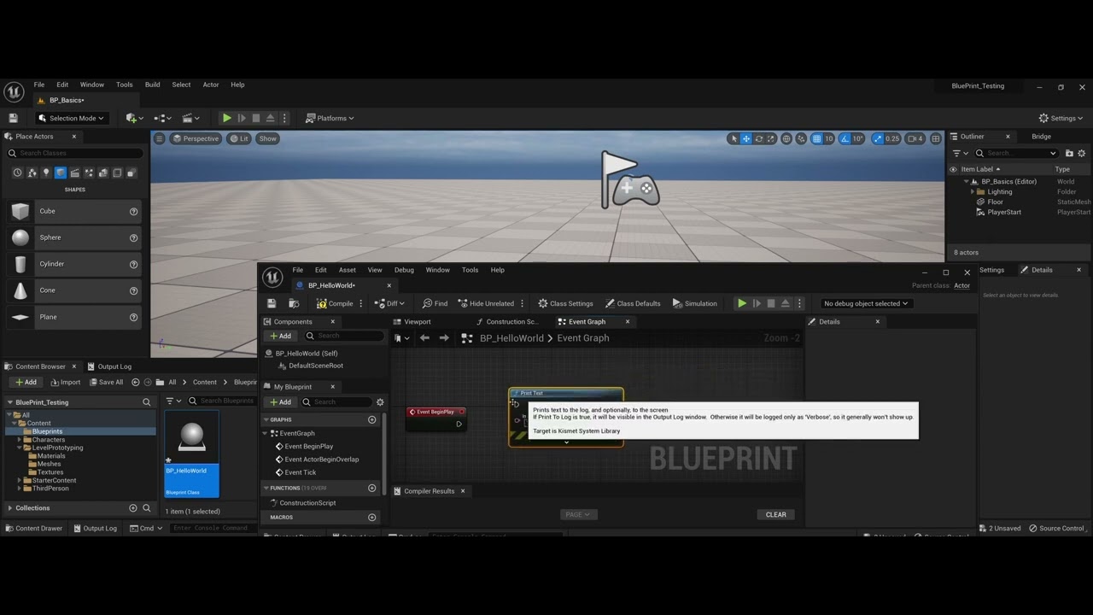Viewport: 1093px width, 615px height.
Task: Click the BP_HelloWorld asset thumbnail
Action: [x=192, y=454]
